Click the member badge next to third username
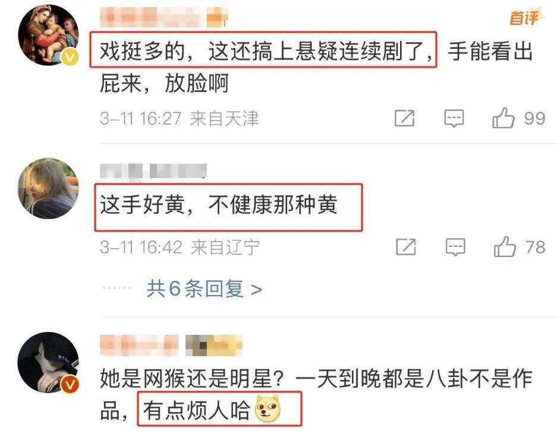This screenshot has width=557, height=431. pos(214,345)
